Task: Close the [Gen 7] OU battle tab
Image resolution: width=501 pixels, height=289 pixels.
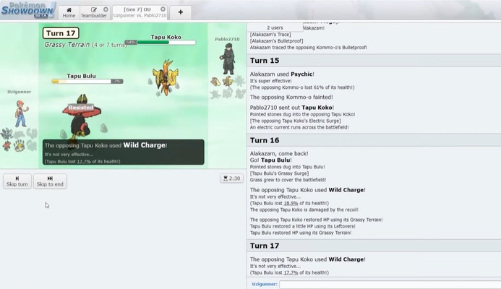Action: pyautogui.click(x=163, y=9)
